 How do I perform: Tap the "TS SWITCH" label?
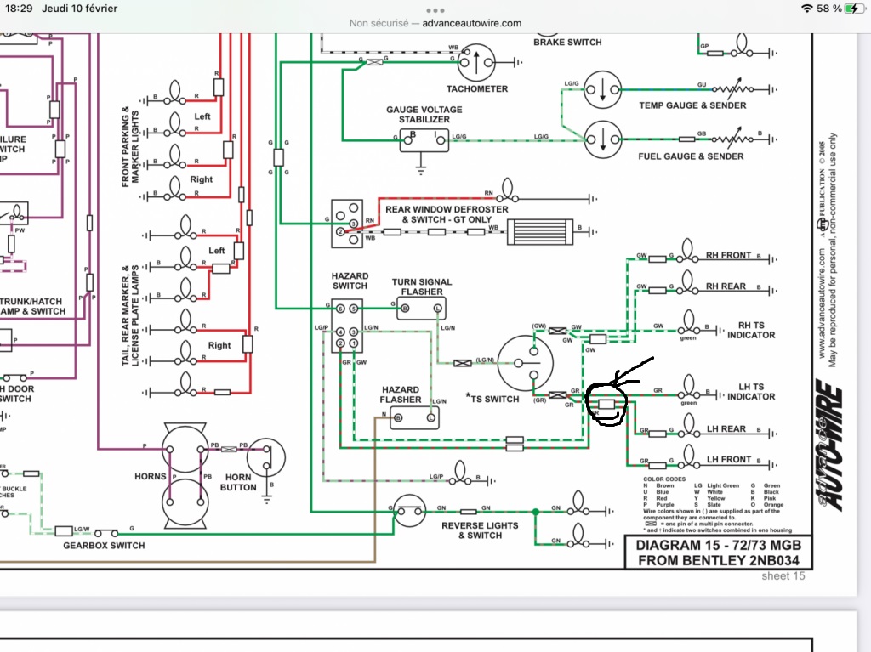[494, 399]
